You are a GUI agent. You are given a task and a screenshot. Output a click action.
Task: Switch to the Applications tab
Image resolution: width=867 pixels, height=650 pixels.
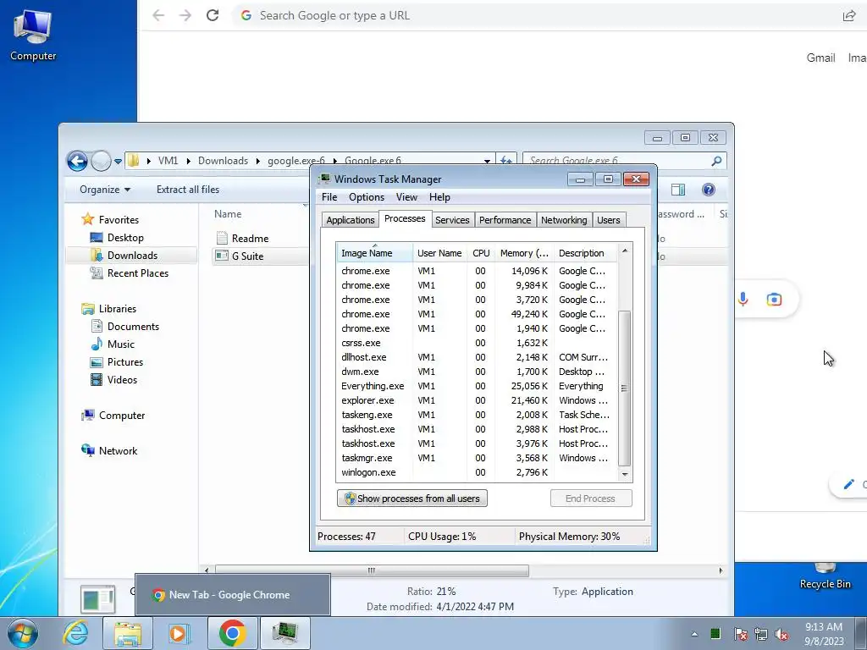coord(350,220)
